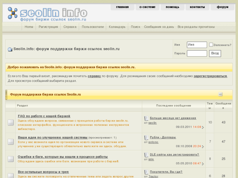Open the главная tab
Screen dimensions: 238x178
pos(122,7)
